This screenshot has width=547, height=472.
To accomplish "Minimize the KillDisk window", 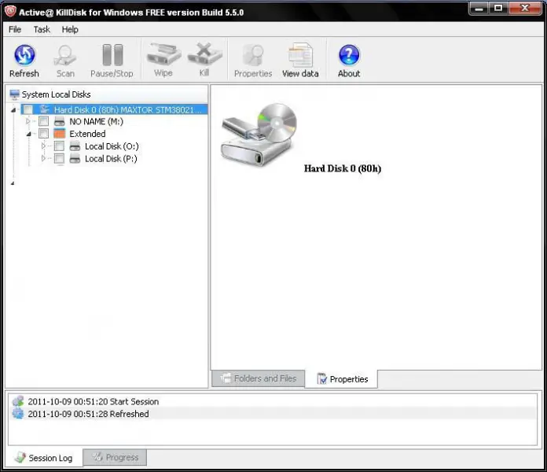I will click(x=479, y=8).
